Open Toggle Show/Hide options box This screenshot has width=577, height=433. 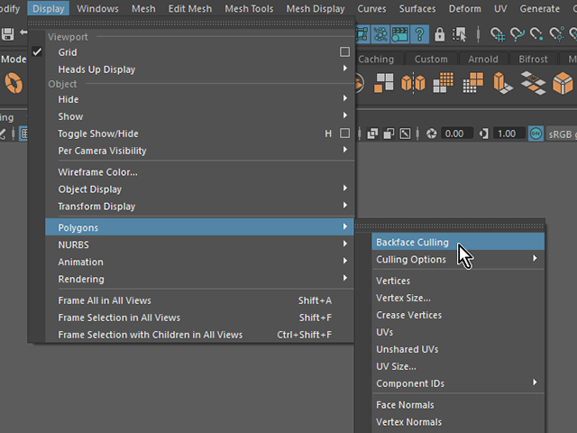point(344,134)
